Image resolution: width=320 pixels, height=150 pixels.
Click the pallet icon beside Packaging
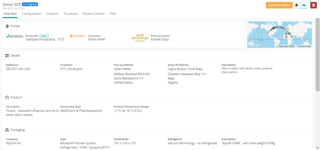pos(7,130)
